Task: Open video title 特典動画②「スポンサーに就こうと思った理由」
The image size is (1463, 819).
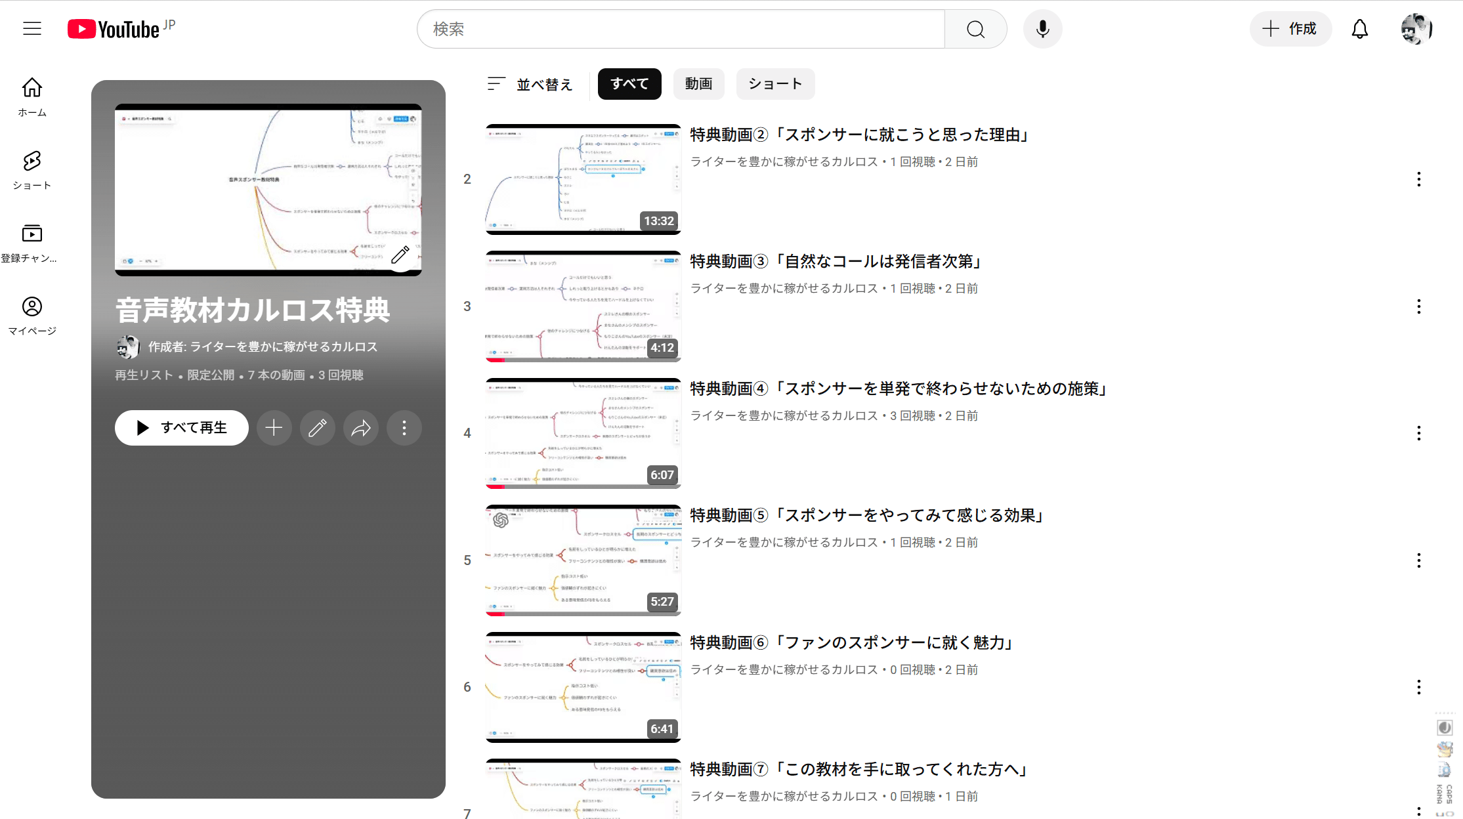Action: 860,135
